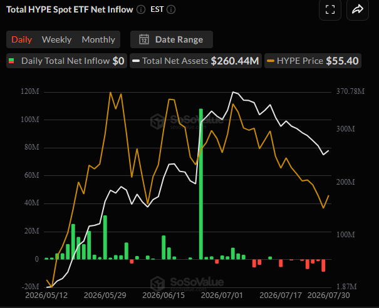Click the green bar above 2026/05/29
The image size is (379, 308).
click(105, 237)
